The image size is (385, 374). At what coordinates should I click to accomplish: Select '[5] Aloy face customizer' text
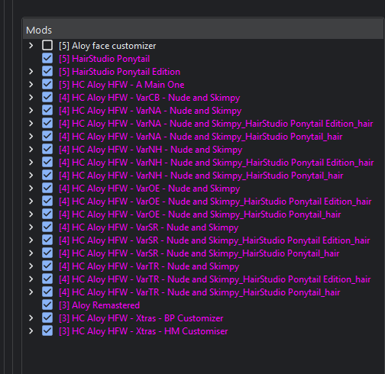[108, 46]
